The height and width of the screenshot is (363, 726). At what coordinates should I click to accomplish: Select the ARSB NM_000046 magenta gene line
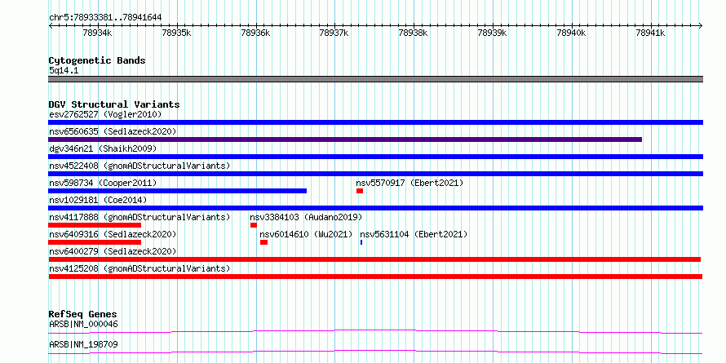tap(375, 331)
